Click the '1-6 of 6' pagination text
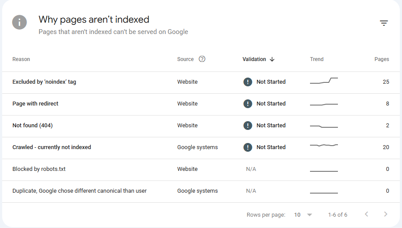This screenshot has width=402, height=228. [x=337, y=214]
